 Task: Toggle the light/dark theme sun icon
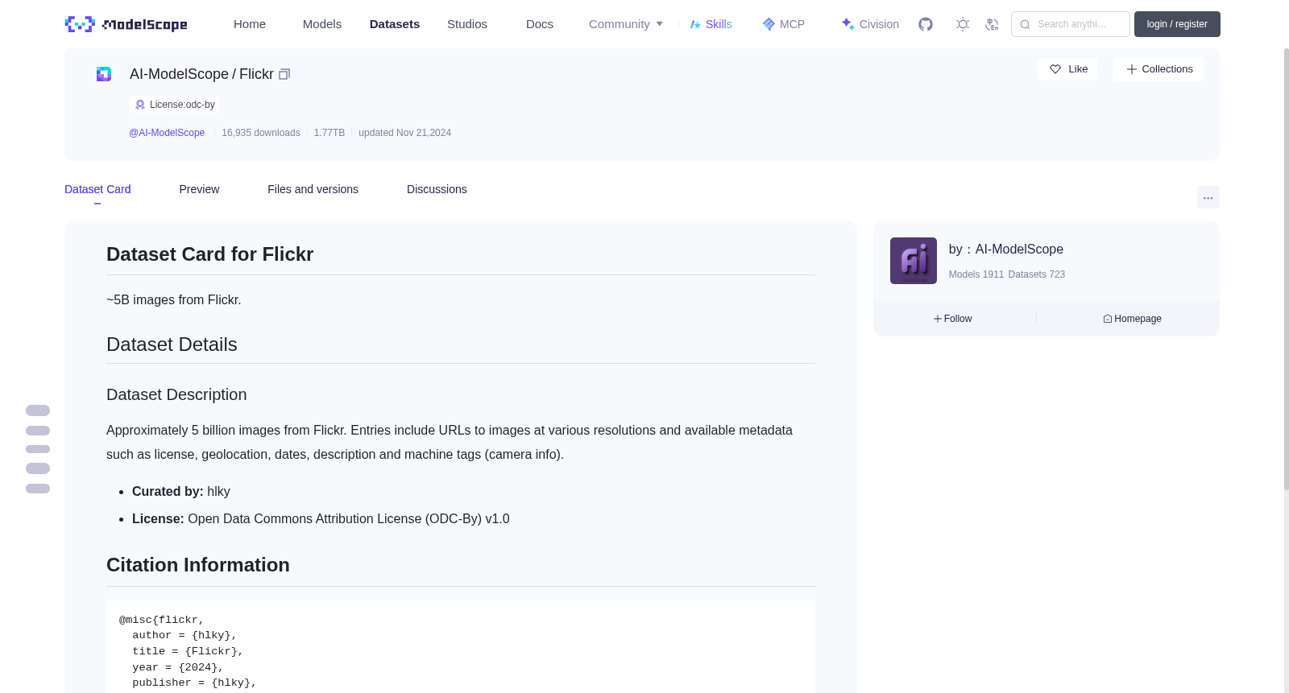(963, 24)
